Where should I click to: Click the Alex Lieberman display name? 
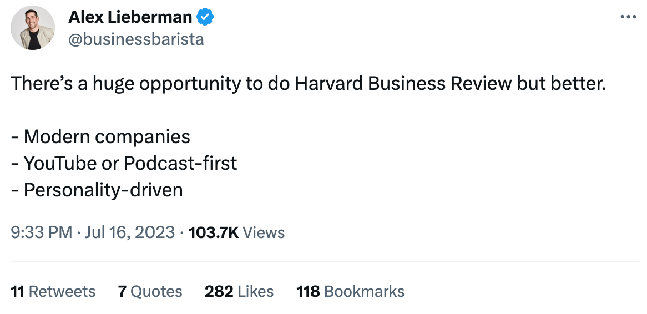tap(130, 18)
